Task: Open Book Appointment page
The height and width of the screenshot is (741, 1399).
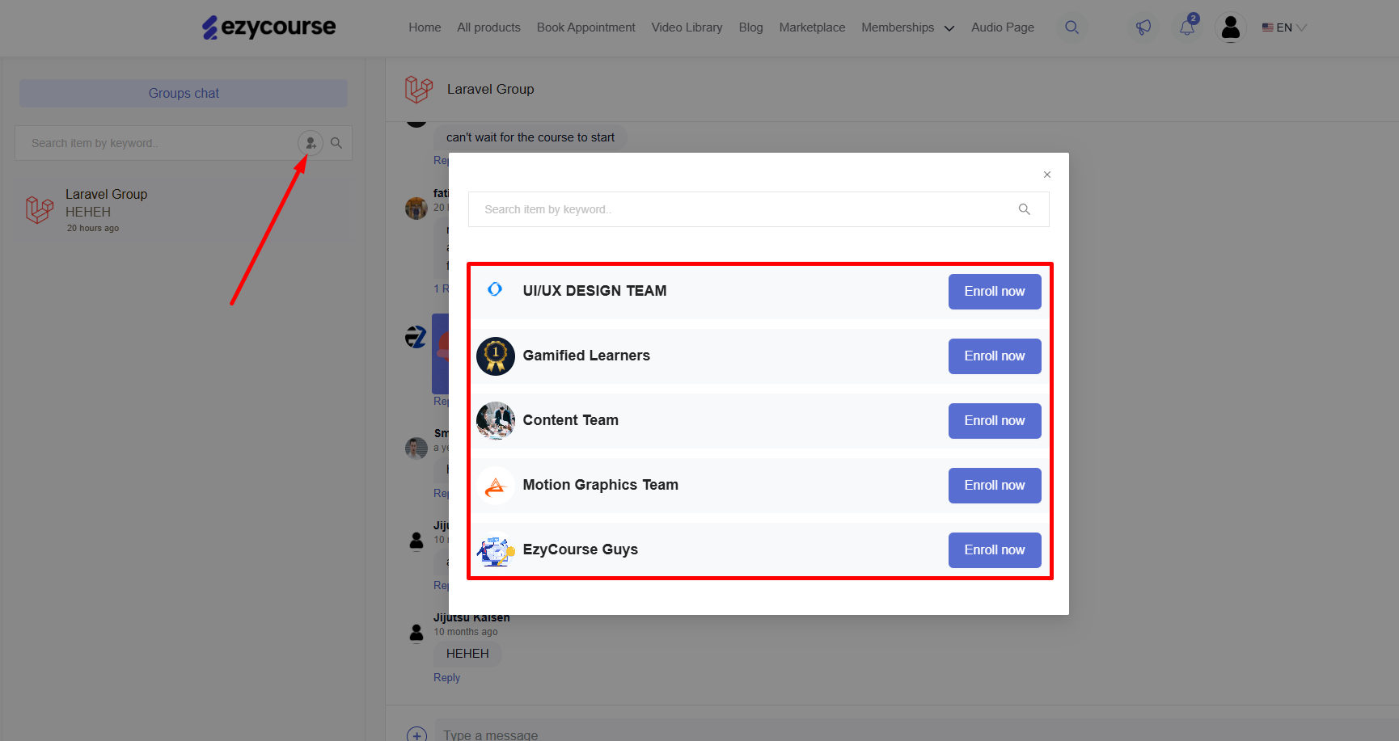Action: click(x=586, y=27)
